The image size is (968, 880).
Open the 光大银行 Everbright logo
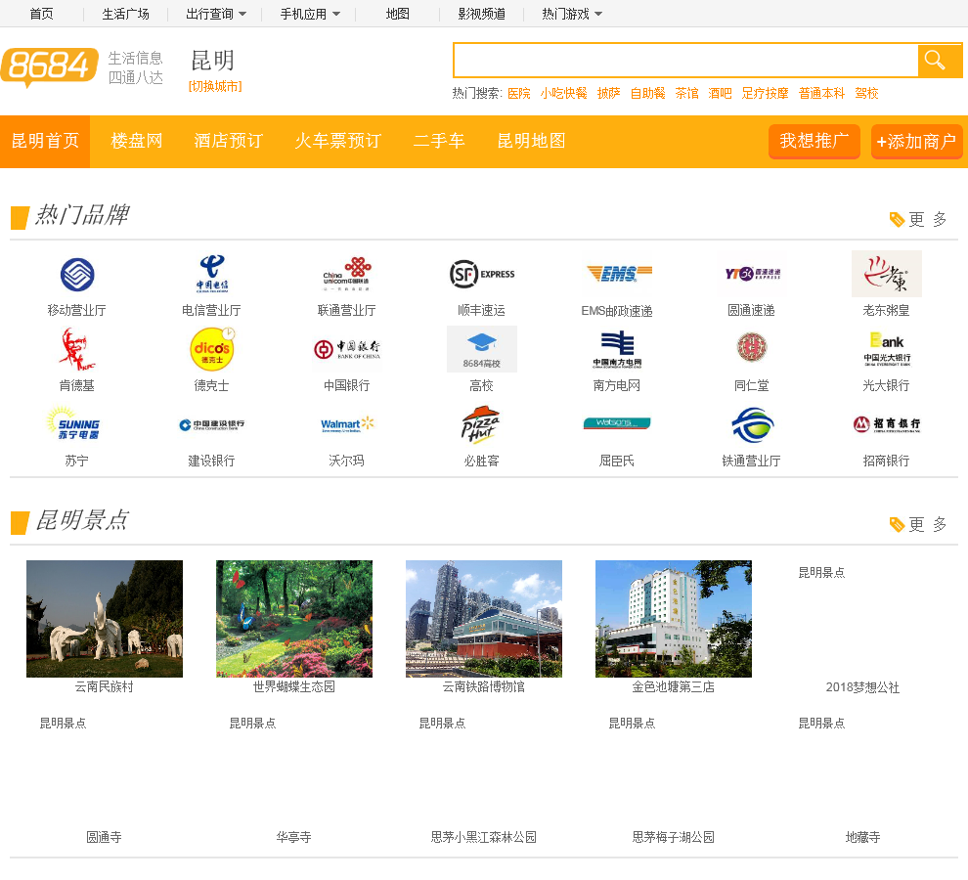(x=887, y=349)
